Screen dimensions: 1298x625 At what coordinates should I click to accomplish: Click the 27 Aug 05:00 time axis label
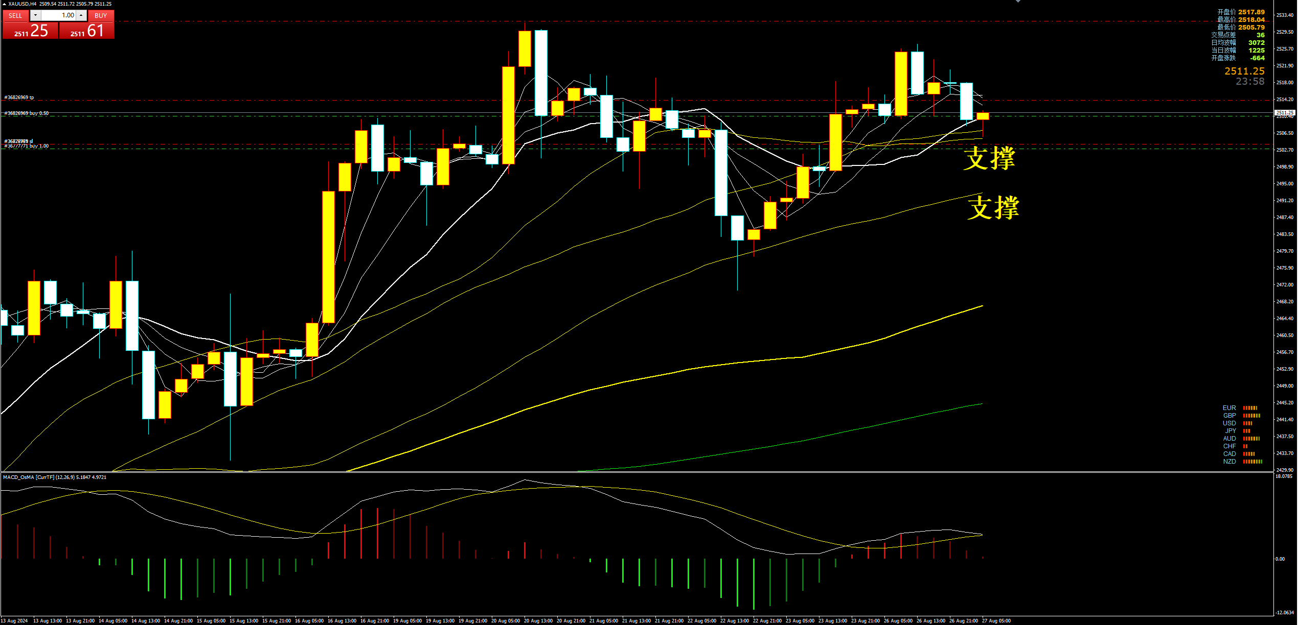pyautogui.click(x=996, y=621)
